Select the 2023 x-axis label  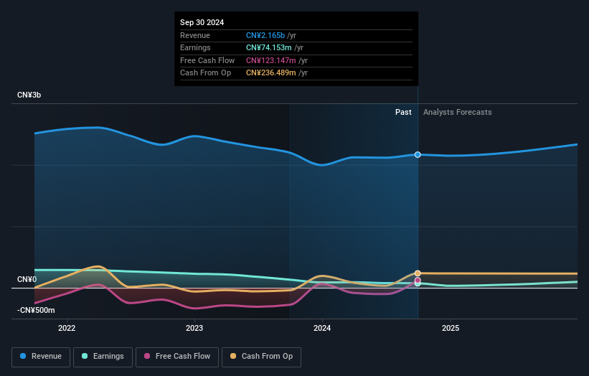[x=194, y=328]
